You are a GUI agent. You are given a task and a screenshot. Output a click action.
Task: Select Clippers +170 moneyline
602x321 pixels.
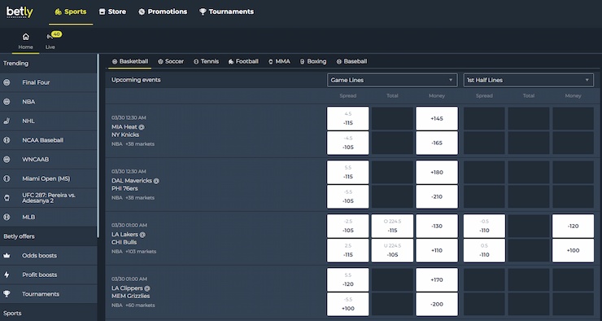point(437,280)
